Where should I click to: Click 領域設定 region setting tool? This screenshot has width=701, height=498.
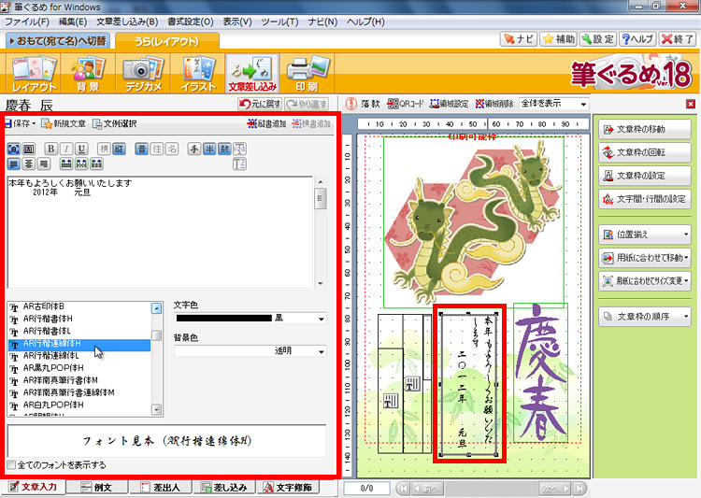pos(450,104)
